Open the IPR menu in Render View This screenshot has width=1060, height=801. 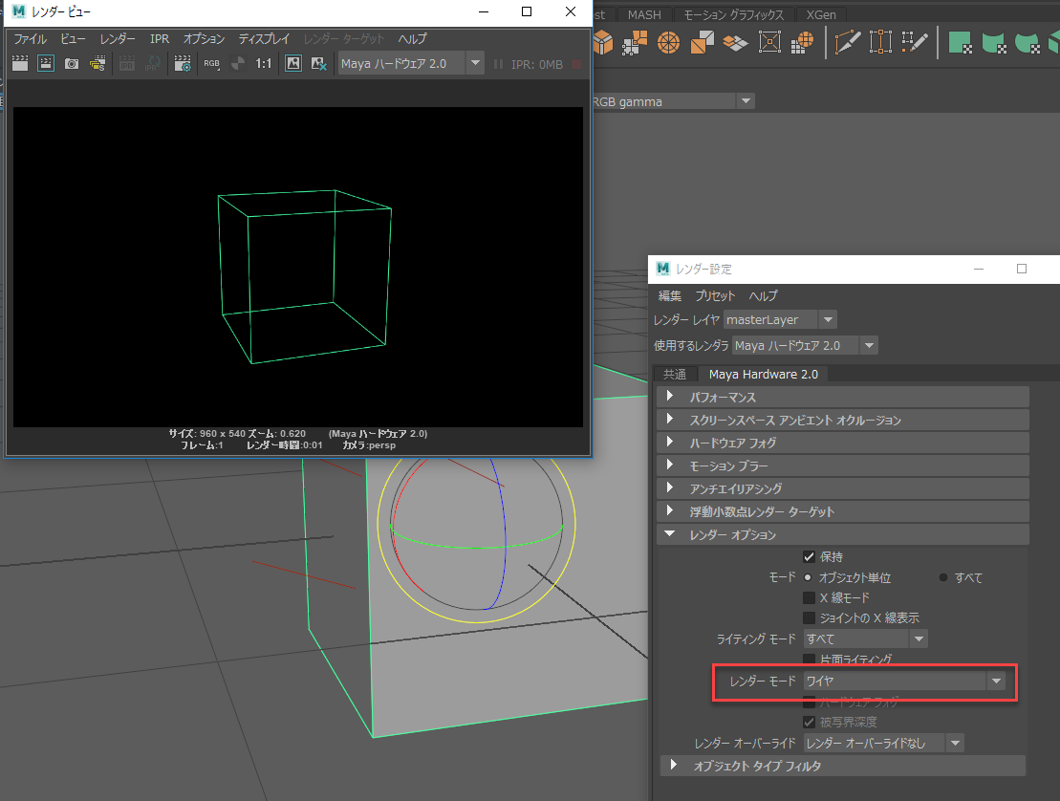[160, 39]
